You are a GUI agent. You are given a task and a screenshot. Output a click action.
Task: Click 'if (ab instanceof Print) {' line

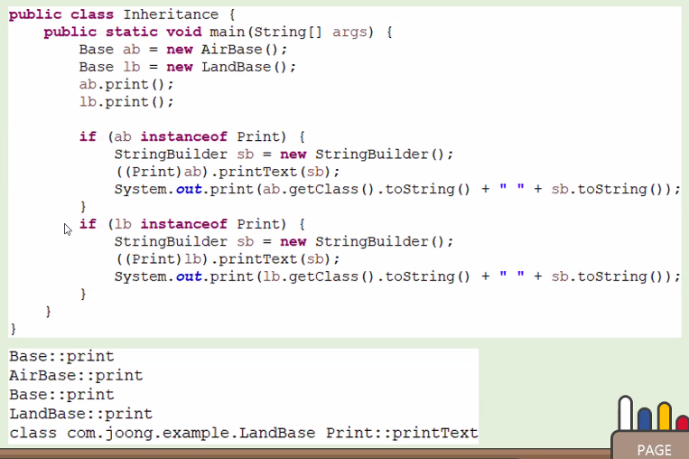click(192, 136)
